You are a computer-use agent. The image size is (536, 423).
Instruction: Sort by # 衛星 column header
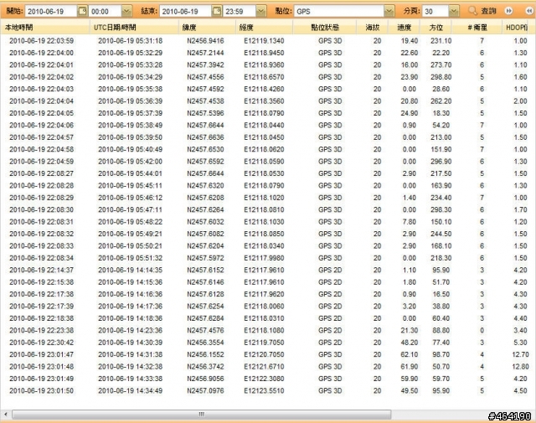click(x=477, y=28)
